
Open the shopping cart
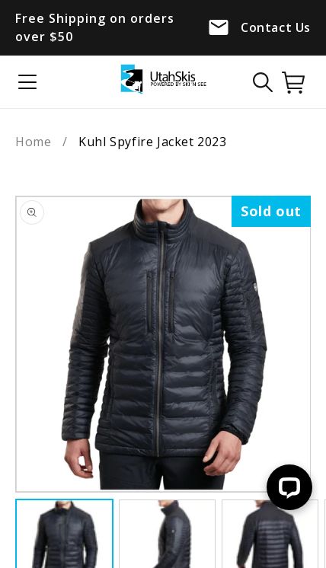coord(293,82)
